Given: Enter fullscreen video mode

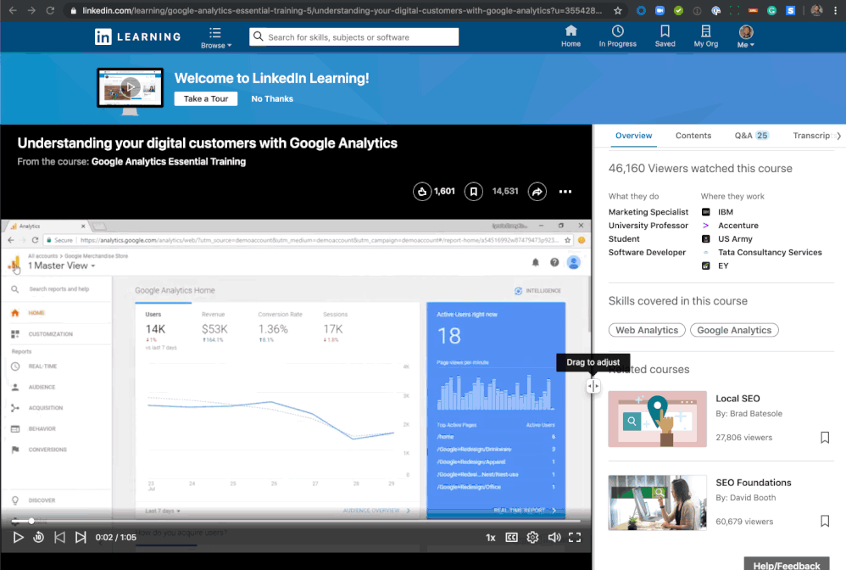Looking at the screenshot, I should [x=574, y=537].
